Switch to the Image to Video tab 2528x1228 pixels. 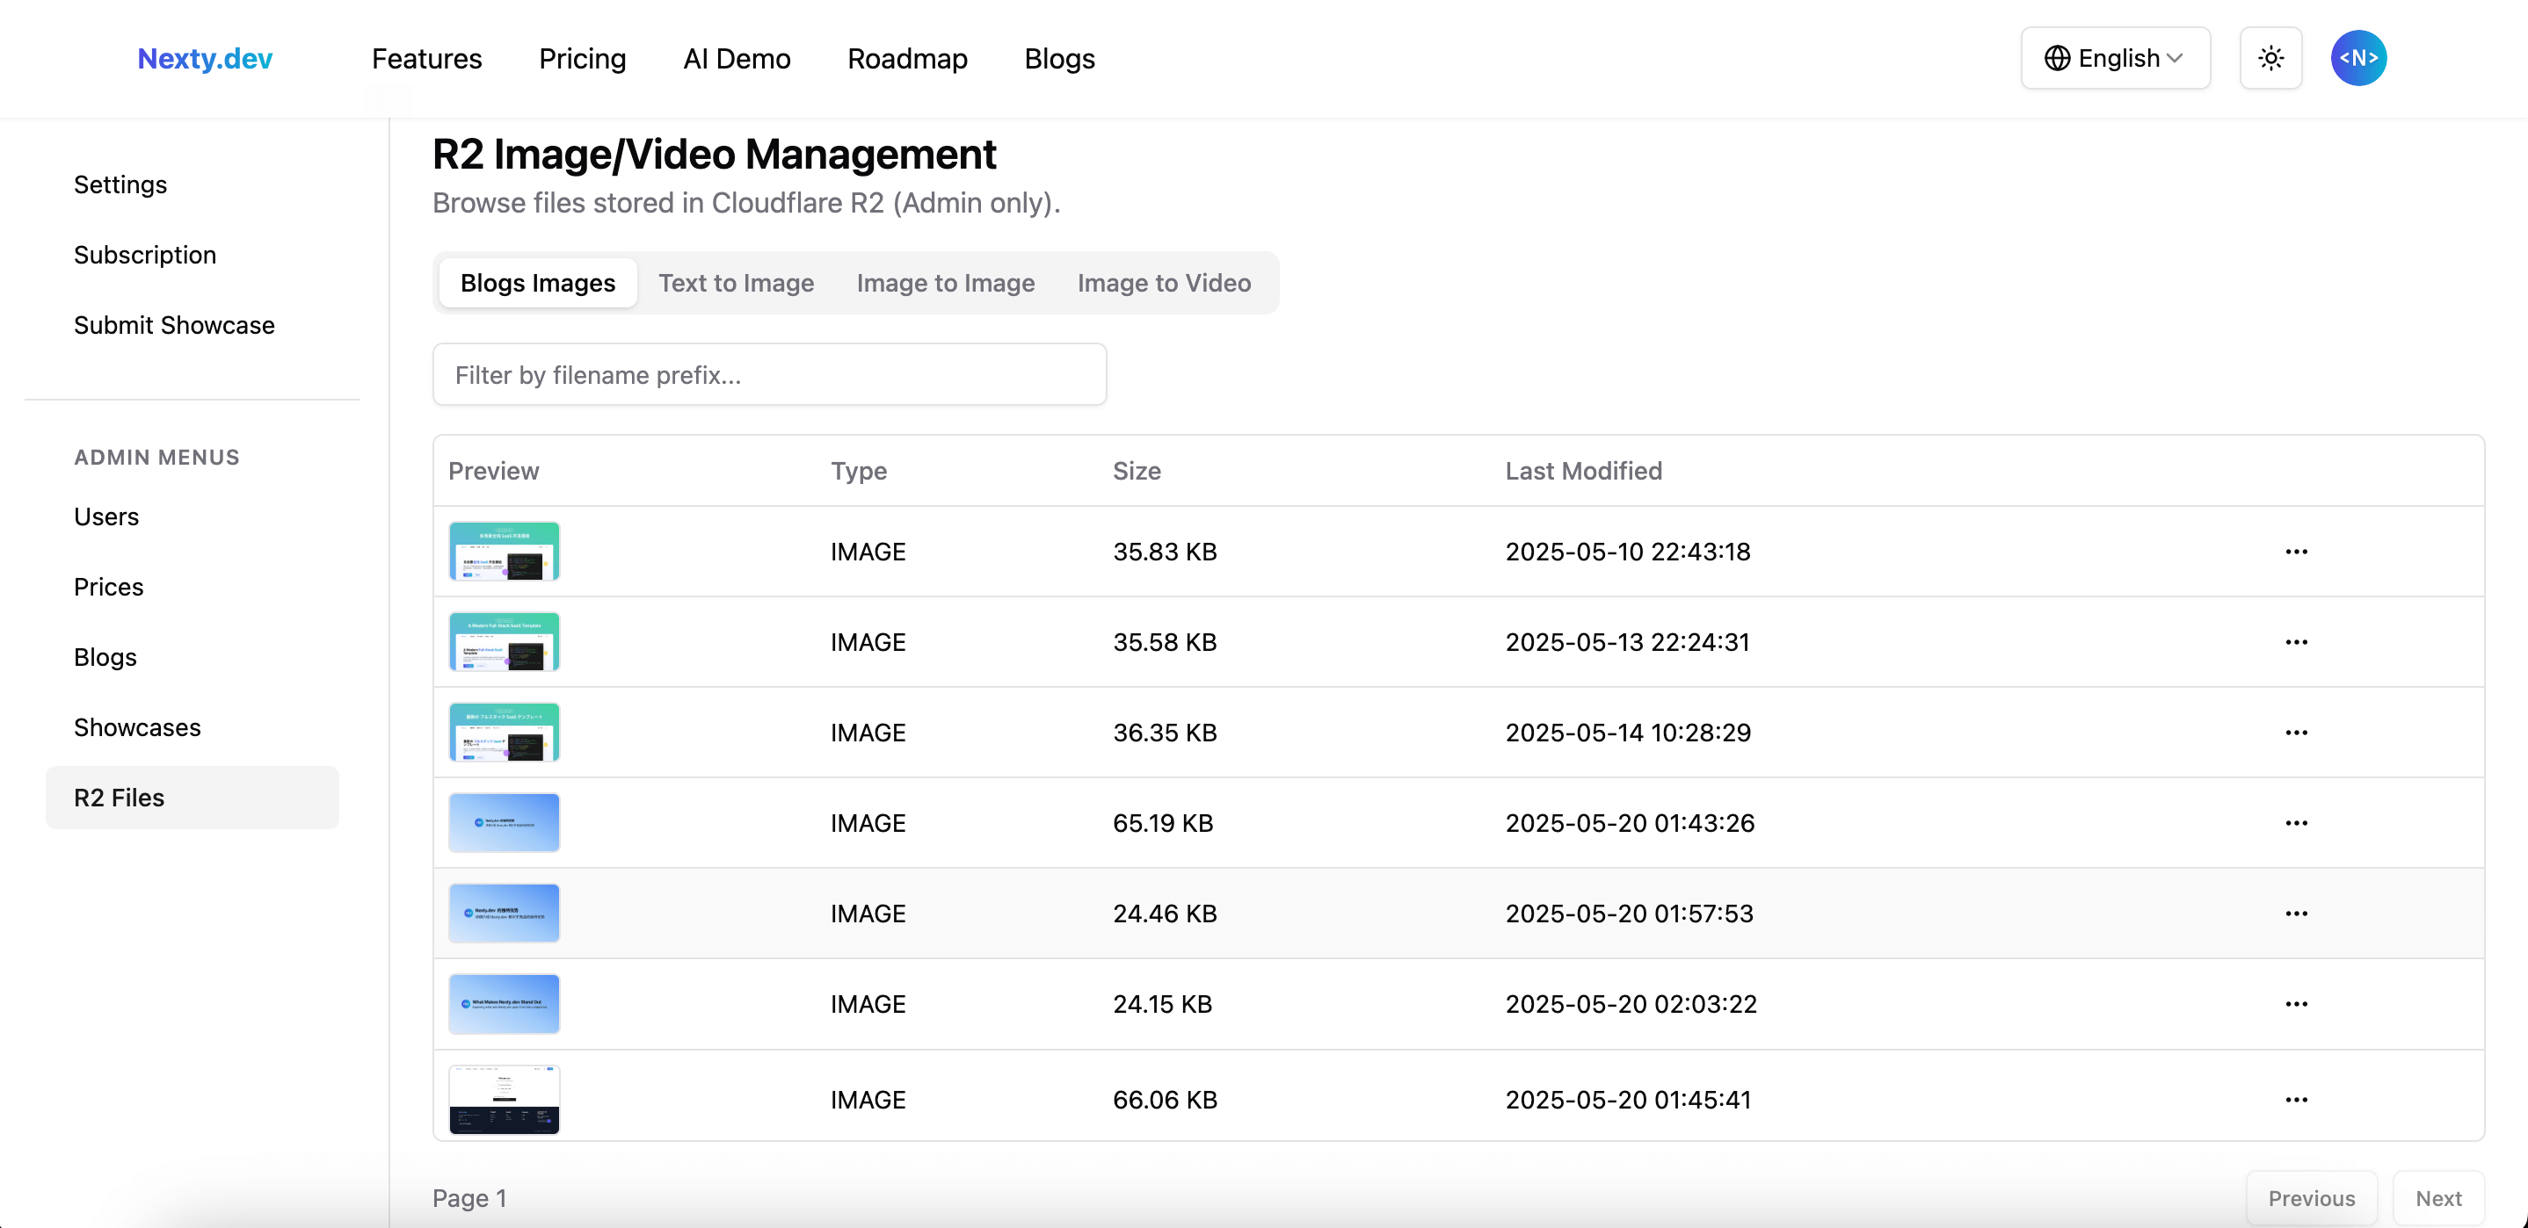click(x=1163, y=284)
